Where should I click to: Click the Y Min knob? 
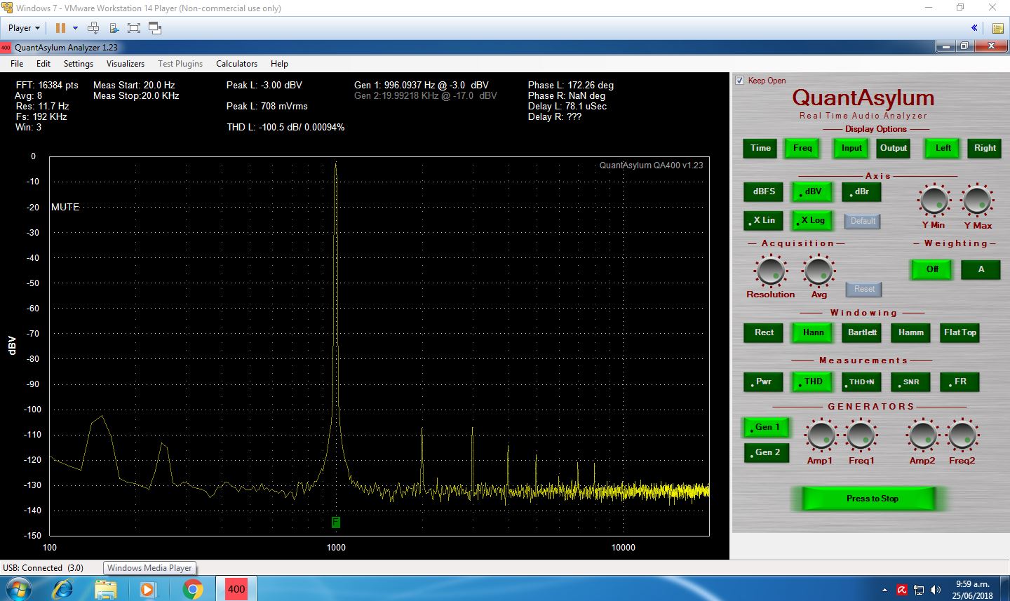point(934,201)
